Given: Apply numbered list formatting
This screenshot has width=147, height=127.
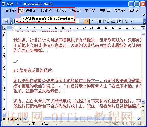Looking at the screenshot, I should pyautogui.click(x=107, y=21).
